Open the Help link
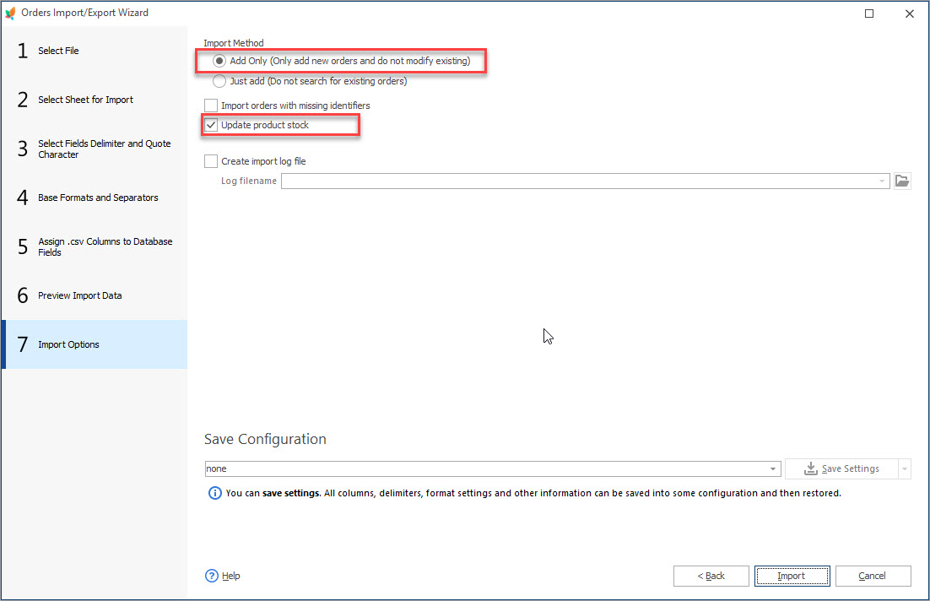Viewport: 930px width, 601px height. coord(230,576)
